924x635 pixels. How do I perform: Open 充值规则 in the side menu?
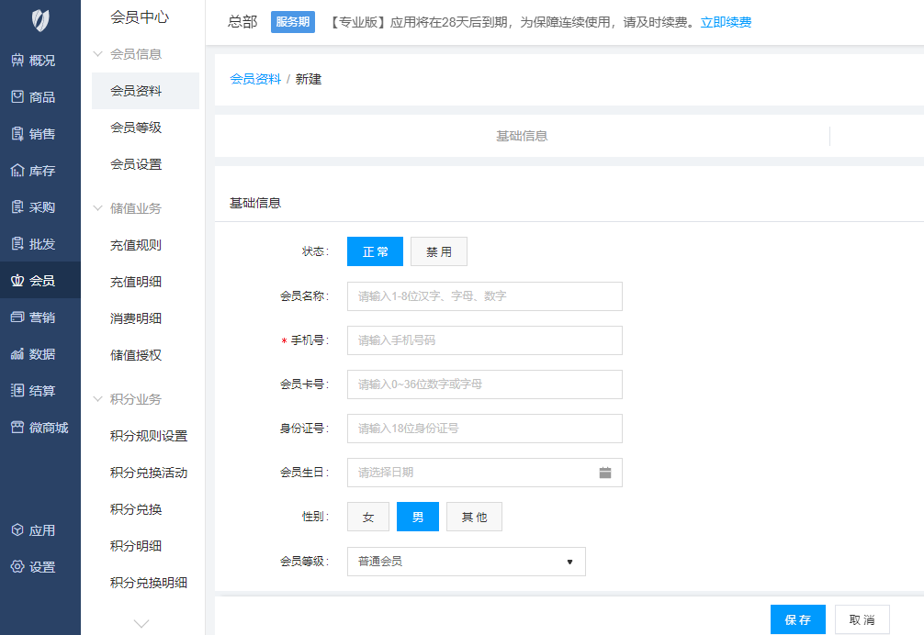(x=136, y=245)
